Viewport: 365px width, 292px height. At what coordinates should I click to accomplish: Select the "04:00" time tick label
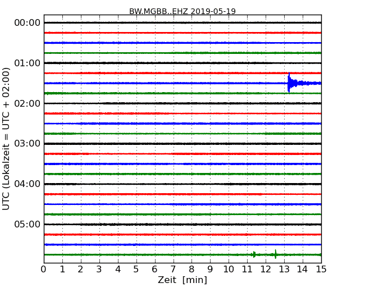click(28, 184)
